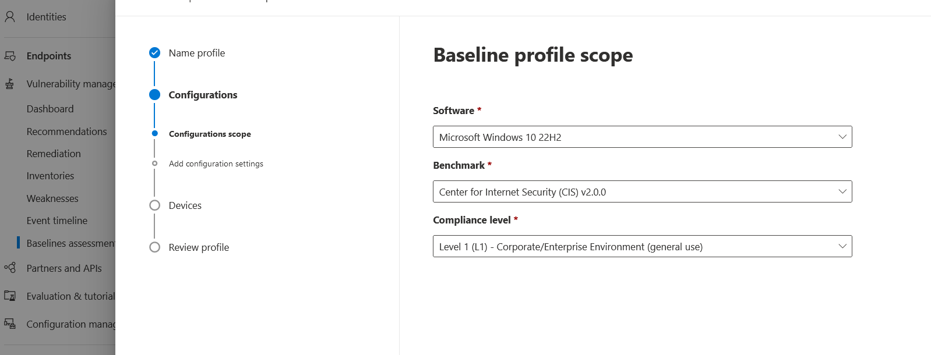This screenshot has height=355, width=931.
Task: Click the Partners and APIs icon
Action: click(10, 268)
